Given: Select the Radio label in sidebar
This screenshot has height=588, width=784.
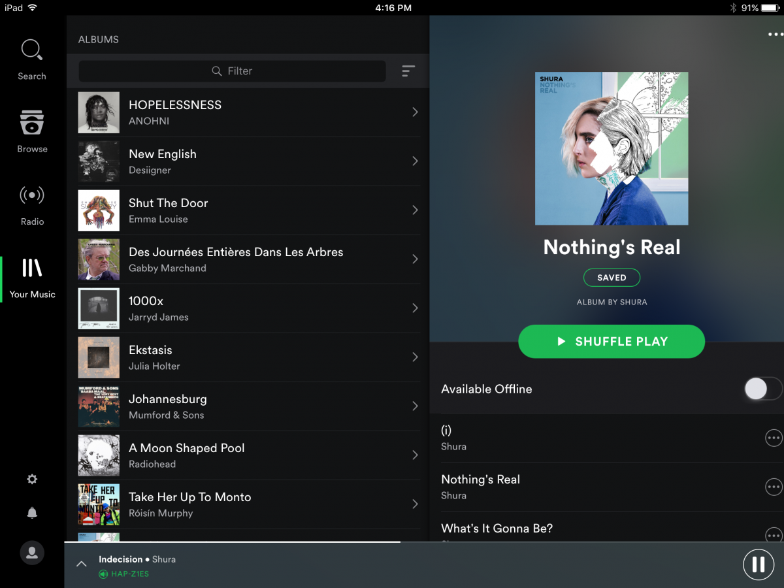Looking at the screenshot, I should [32, 221].
